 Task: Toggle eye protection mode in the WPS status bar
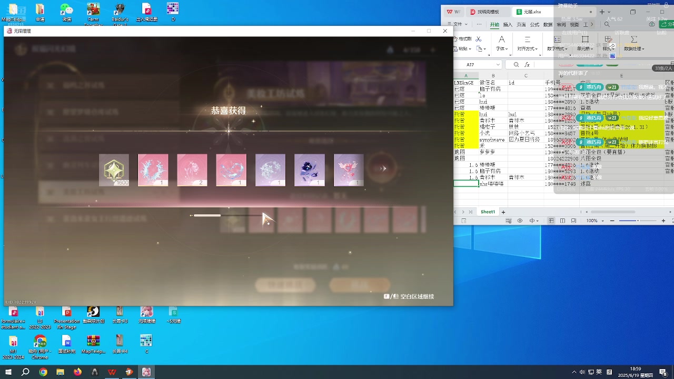pyautogui.click(x=520, y=221)
